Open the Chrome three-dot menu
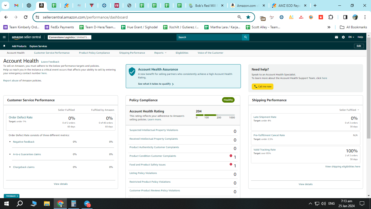The image size is (371, 209). coord(365,17)
